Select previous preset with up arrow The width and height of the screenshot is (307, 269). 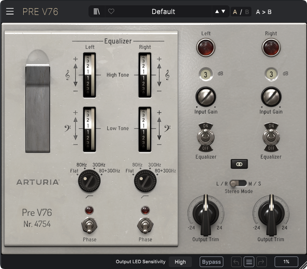tap(217, 12)
